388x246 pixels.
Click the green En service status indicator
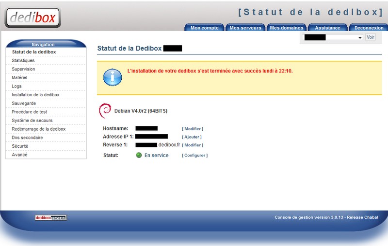coord(139,155)
